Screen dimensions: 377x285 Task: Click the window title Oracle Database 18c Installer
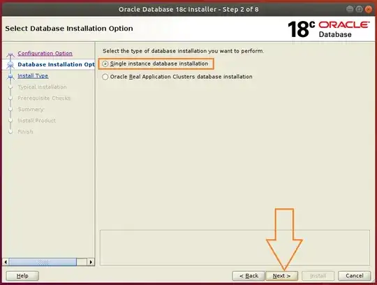(188, 9)
